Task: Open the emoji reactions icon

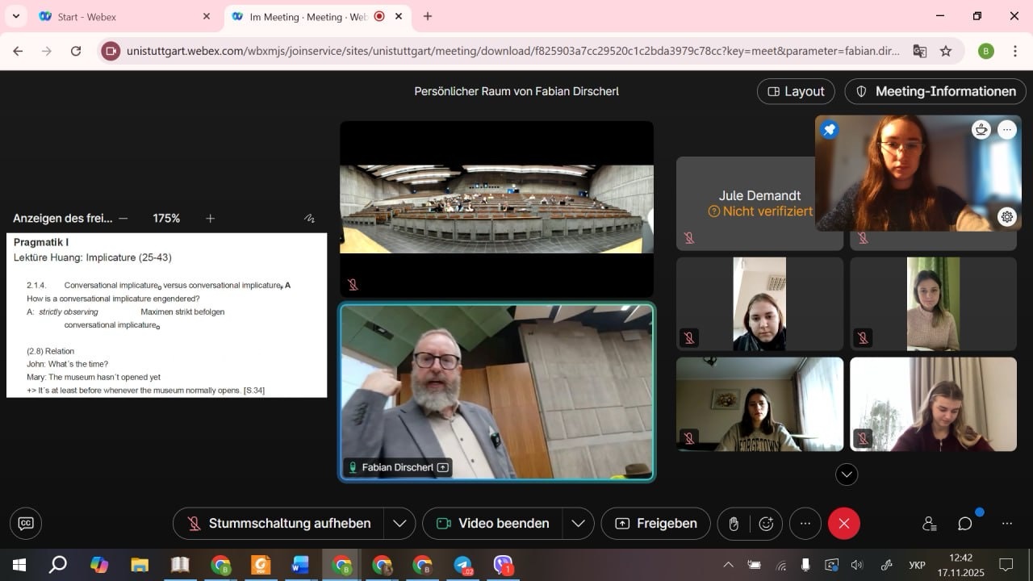Action: click(766, 524)
